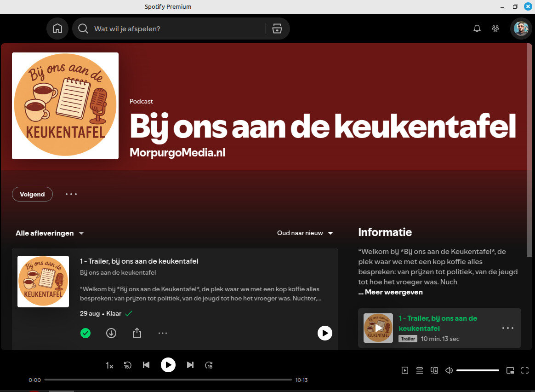Change the 1x playback speed
This screenshot has width=535, height=392.
tap(109, 365)
